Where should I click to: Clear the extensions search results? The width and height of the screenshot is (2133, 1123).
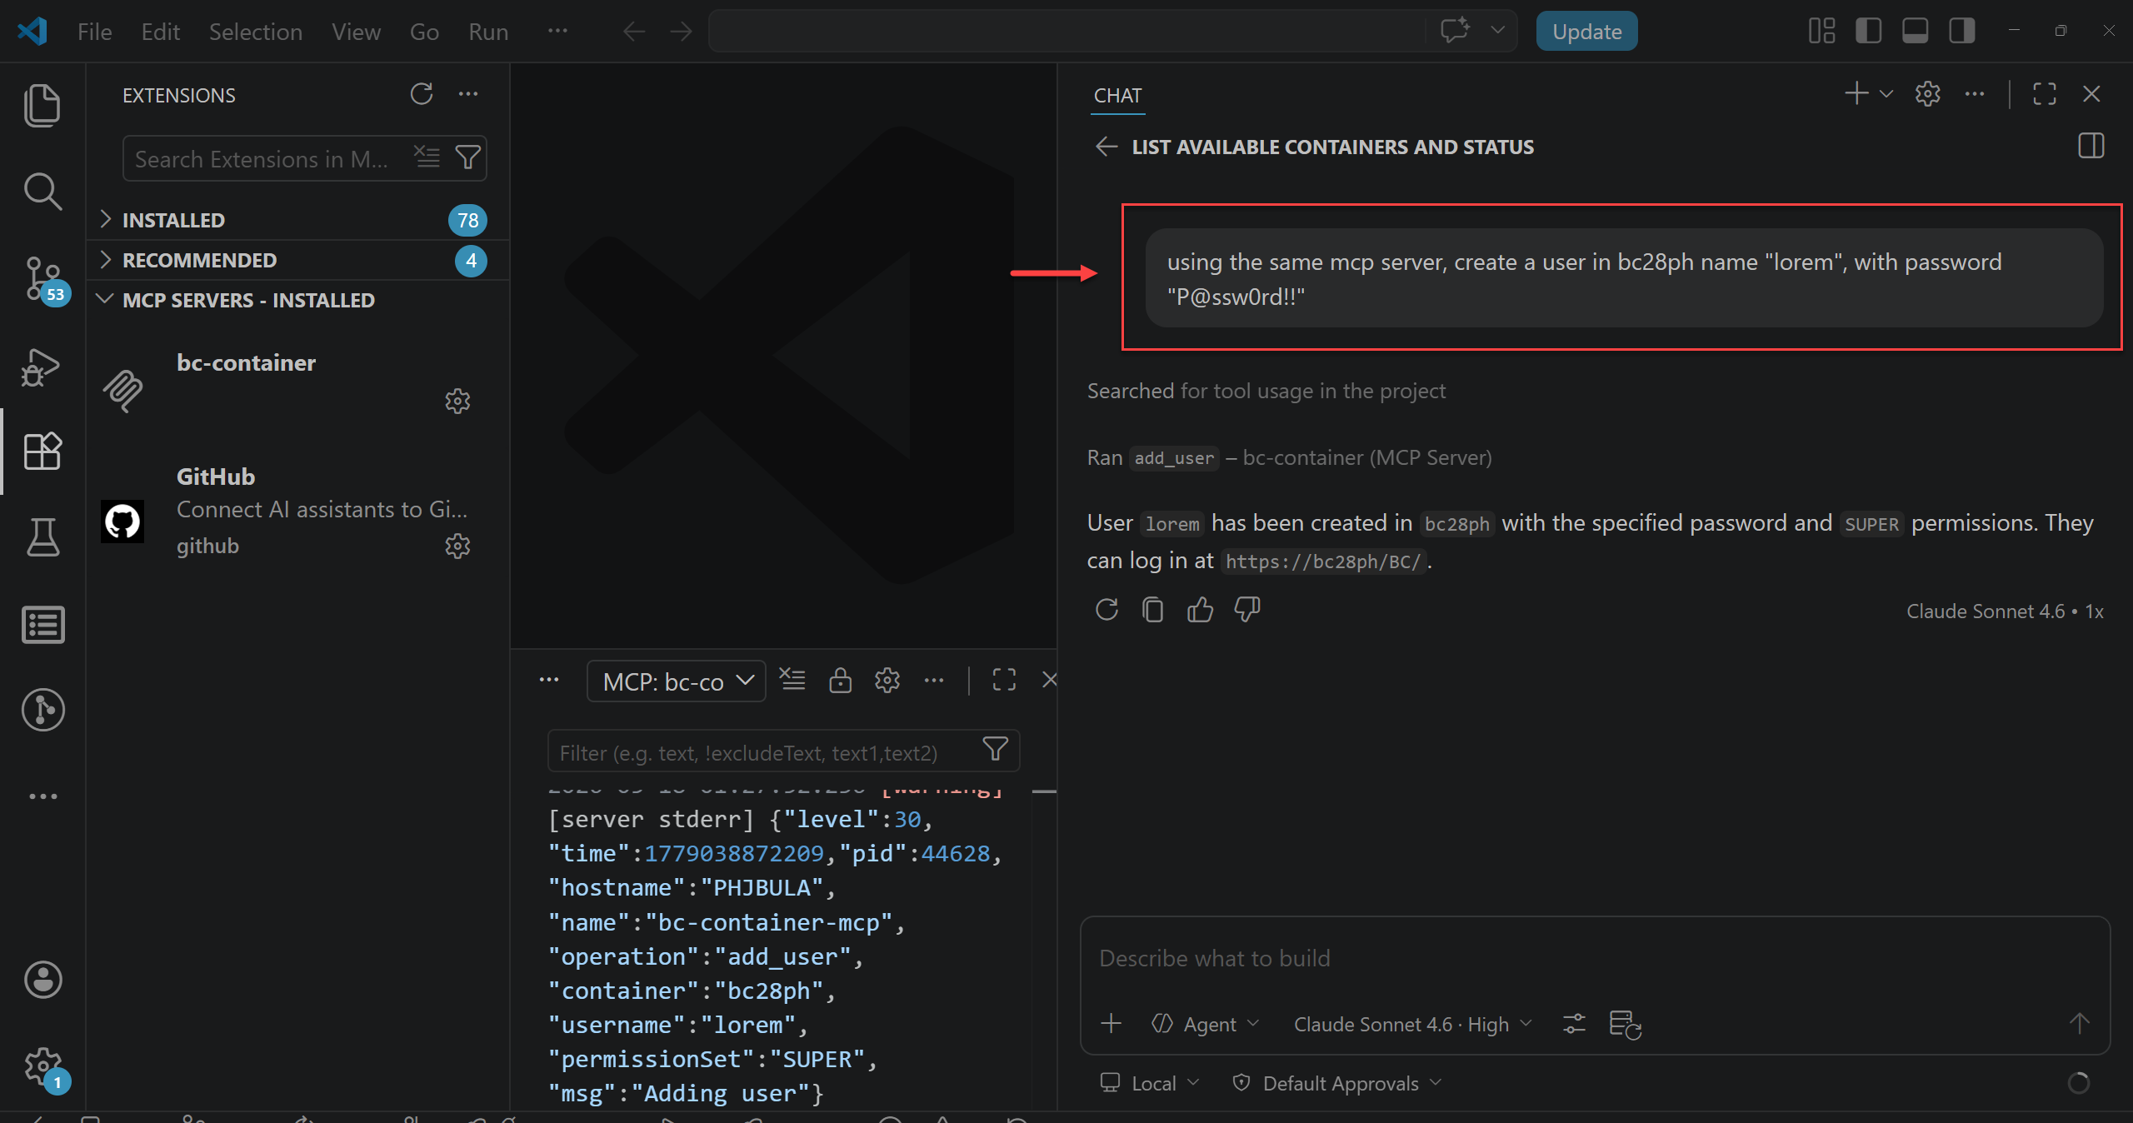click(x=427, y=157)
